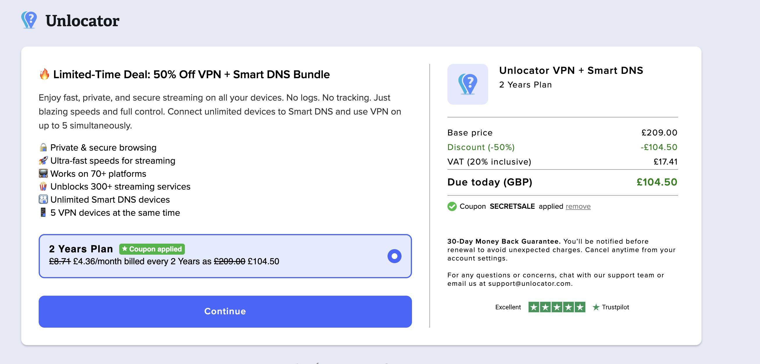Click the fire emoji beside the deal title
The width and height of the screenshot is (760, 364).
(44, 74)
